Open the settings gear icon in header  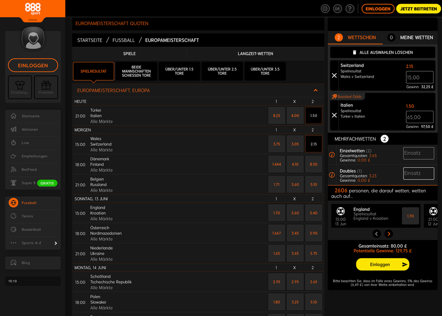point(325,9)
